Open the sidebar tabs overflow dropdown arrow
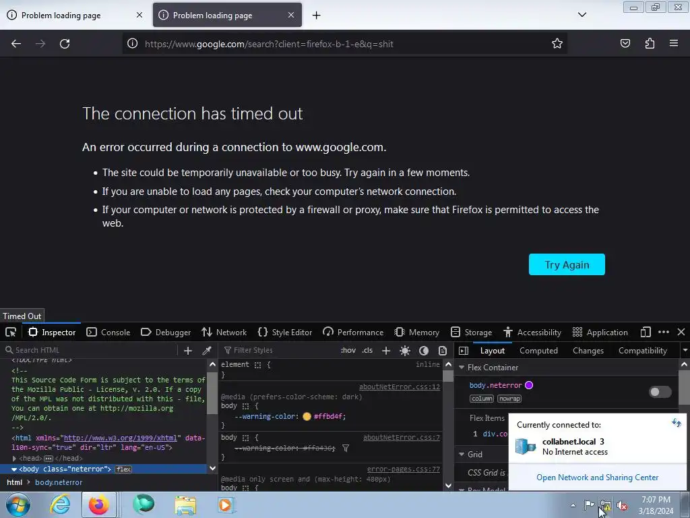690x518 pixels. pos(685,351)
